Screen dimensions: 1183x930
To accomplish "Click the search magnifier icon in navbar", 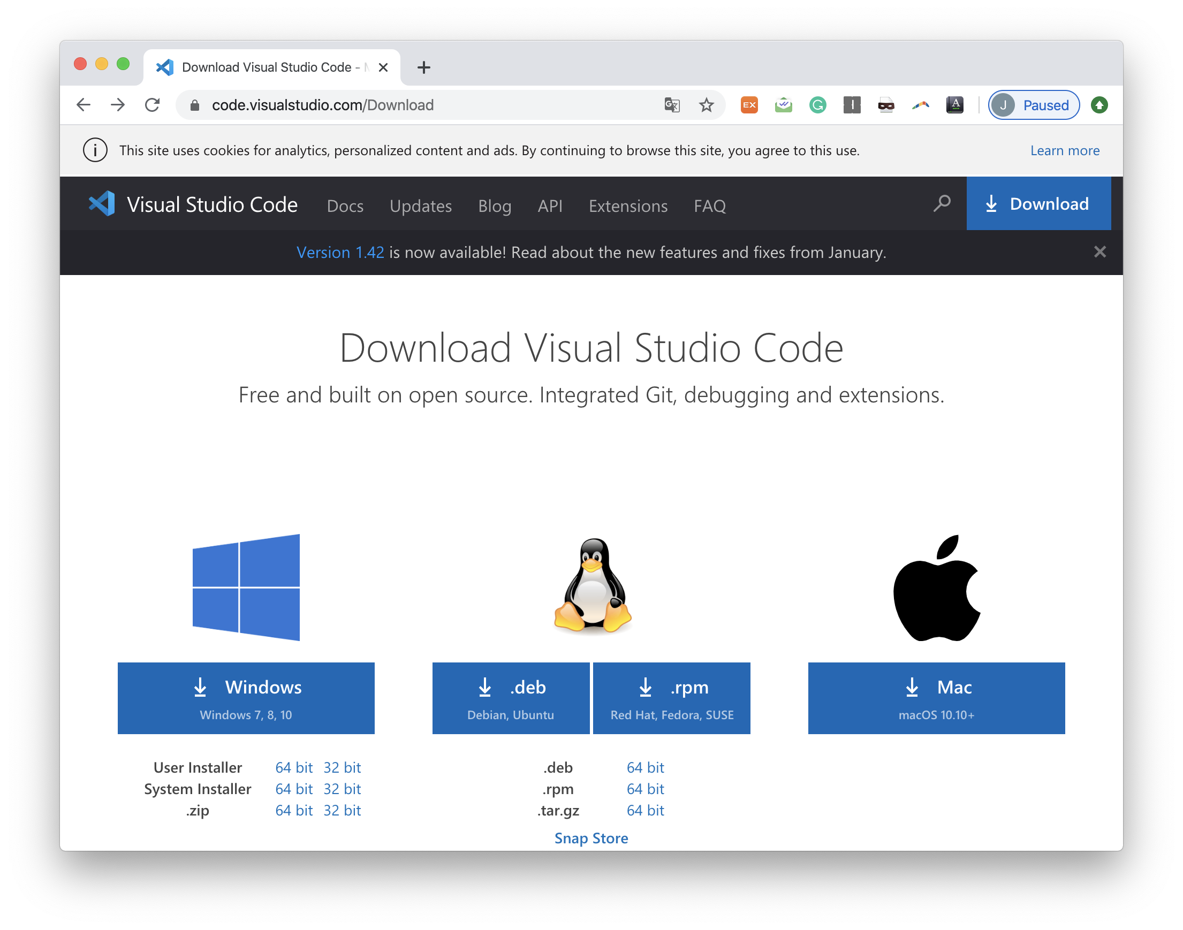I will click(x=942, y=204).
